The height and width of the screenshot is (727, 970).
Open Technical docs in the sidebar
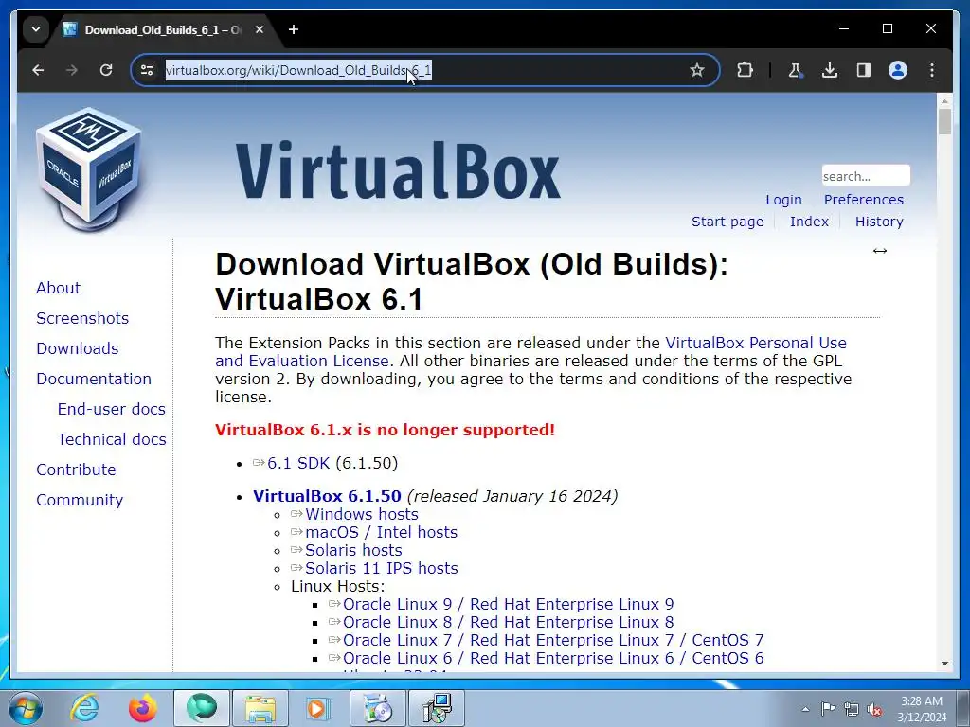pyautogui.click(x=112, y=439)
